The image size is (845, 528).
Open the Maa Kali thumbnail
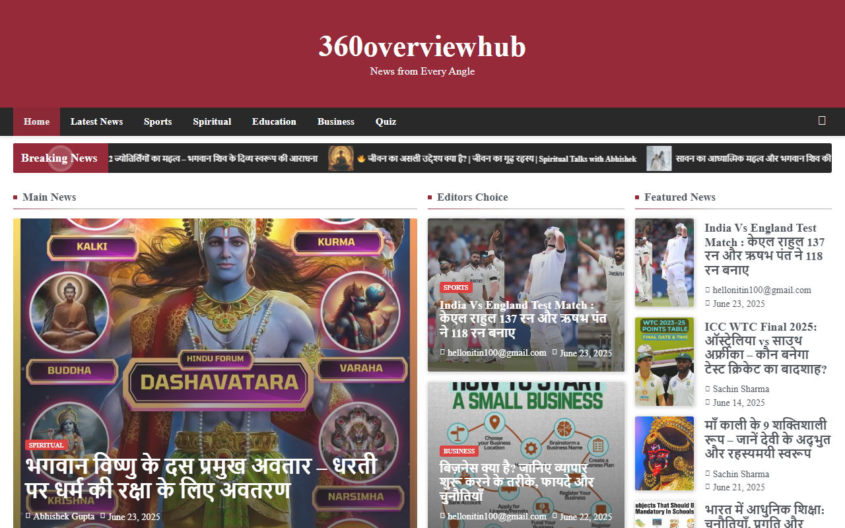click(664, 453)
